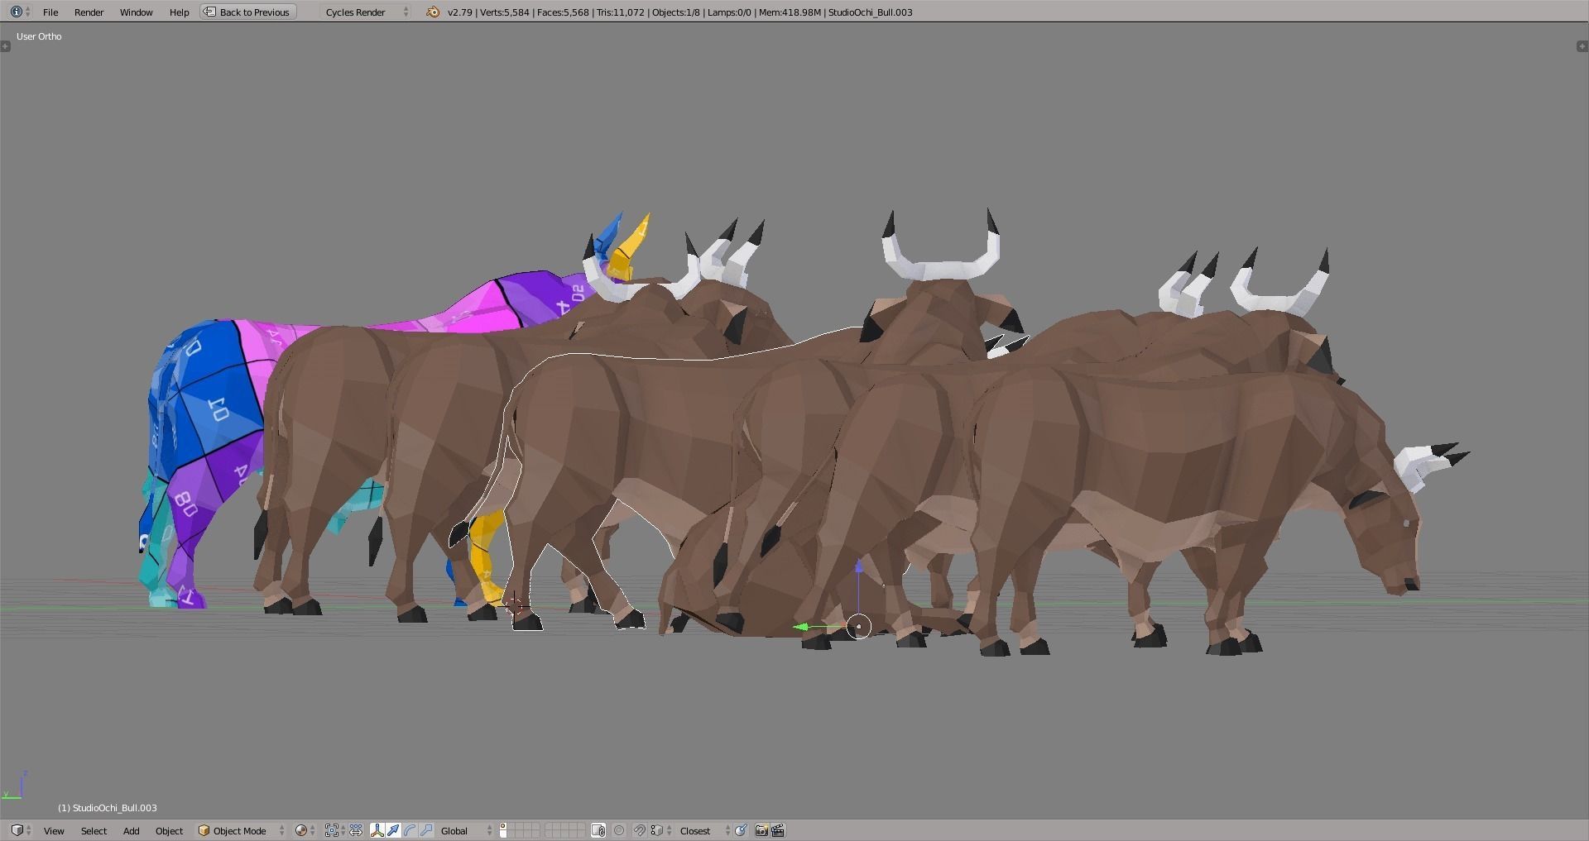Click the 'User Ortho' view label

pos(39,36)
